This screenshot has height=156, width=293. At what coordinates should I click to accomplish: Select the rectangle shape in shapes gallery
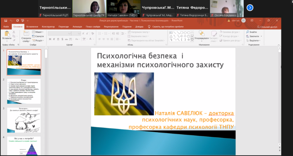pos(182,33)
